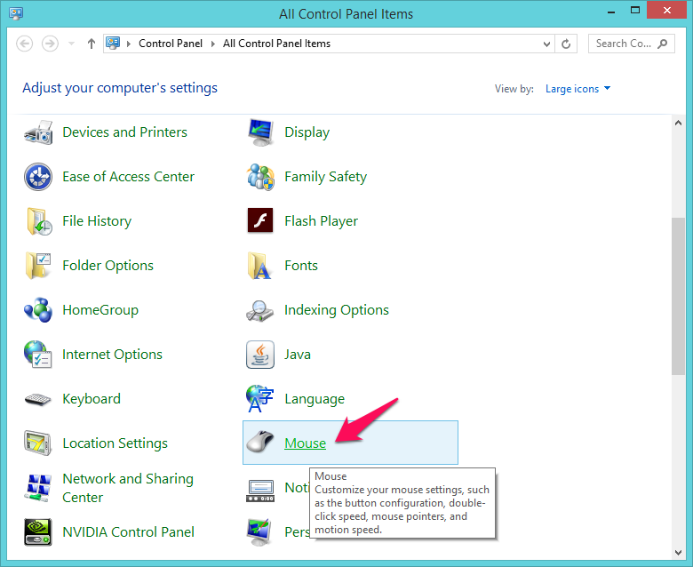Image resolution: width=693 pixels, height=567 pixels.
Task: Click Adjust your computer's settings heading
Action: [x=120, y=88]
